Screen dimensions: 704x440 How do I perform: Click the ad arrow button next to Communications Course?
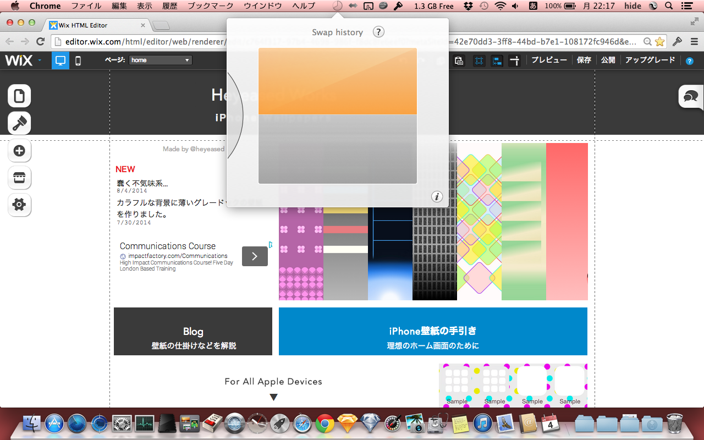pos(255,256)
